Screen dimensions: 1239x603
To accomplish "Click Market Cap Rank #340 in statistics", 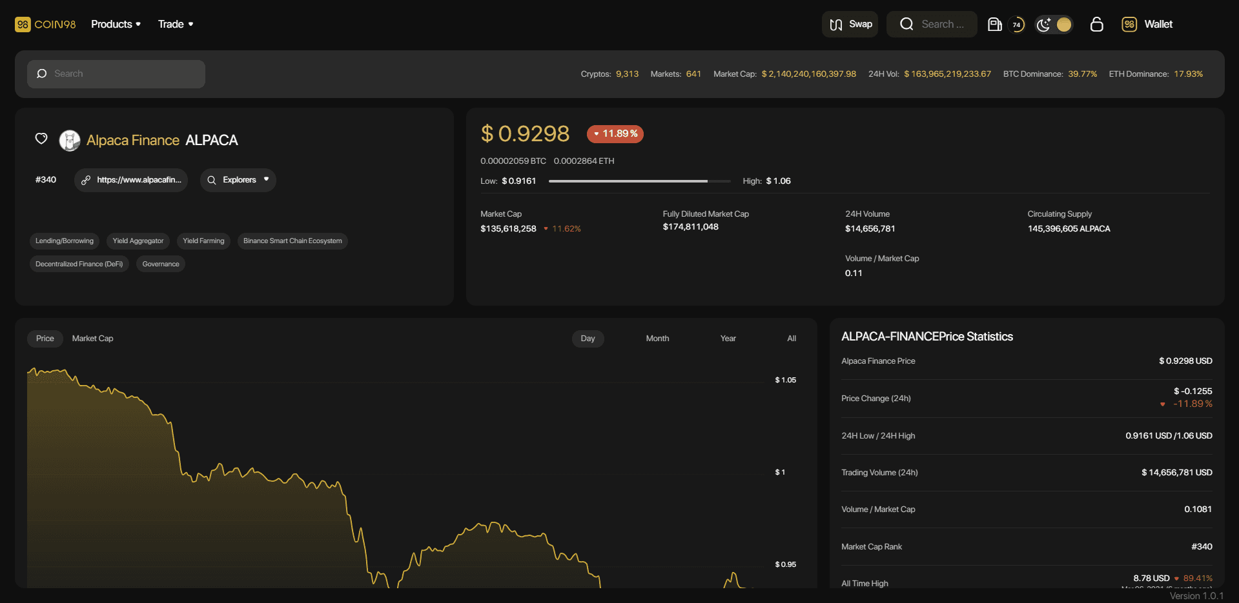I will 1202,547.
